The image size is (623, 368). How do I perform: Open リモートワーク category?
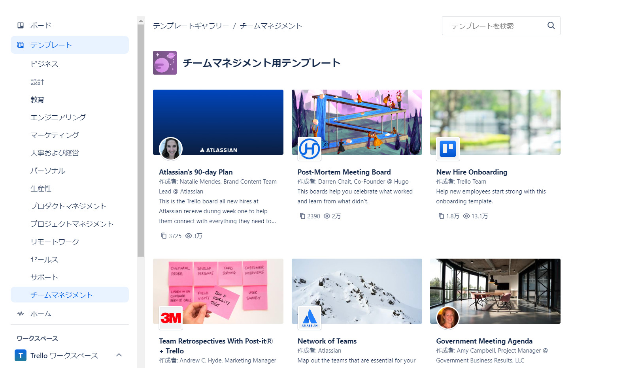pos(55,242)
